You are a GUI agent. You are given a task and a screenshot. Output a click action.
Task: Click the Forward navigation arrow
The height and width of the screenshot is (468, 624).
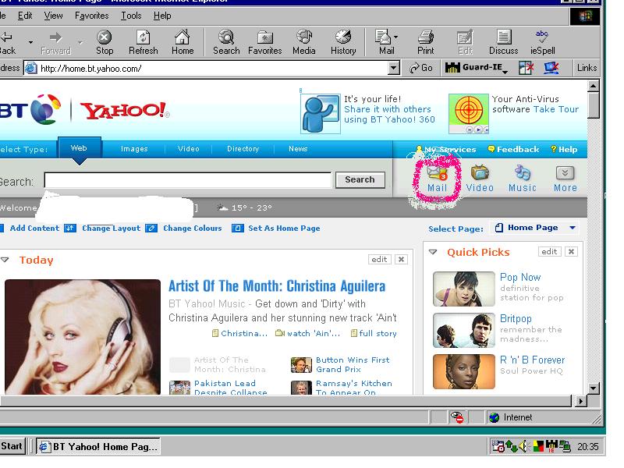point(55,42)
